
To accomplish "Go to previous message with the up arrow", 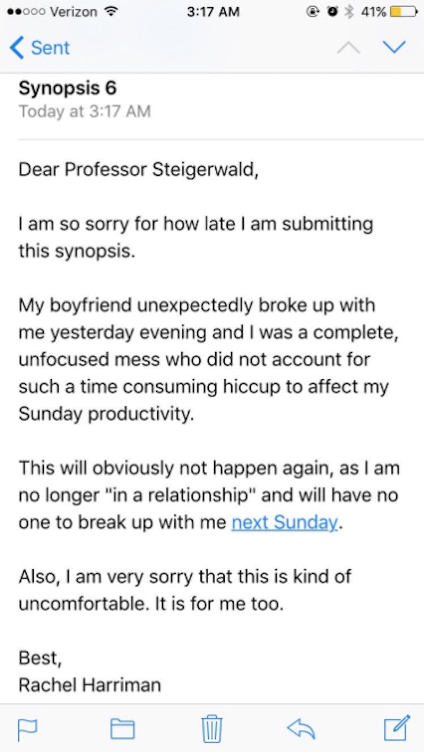I will (x=349, y=48).
